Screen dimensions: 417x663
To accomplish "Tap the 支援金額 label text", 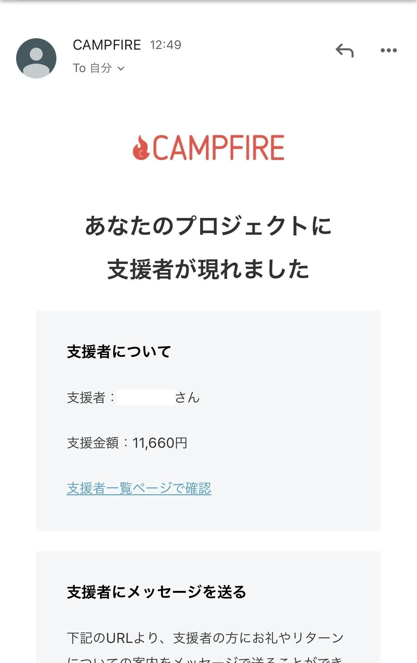I will (93, 443).
